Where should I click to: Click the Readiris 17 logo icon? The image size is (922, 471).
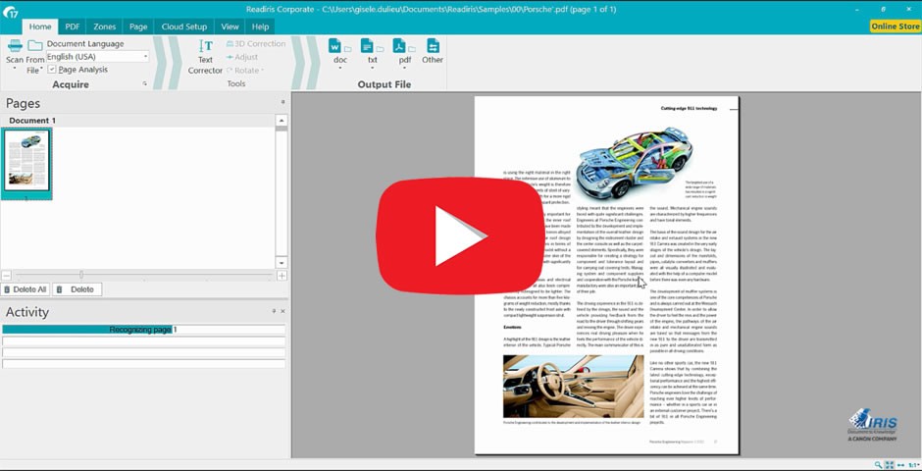(x=10, y=11)
